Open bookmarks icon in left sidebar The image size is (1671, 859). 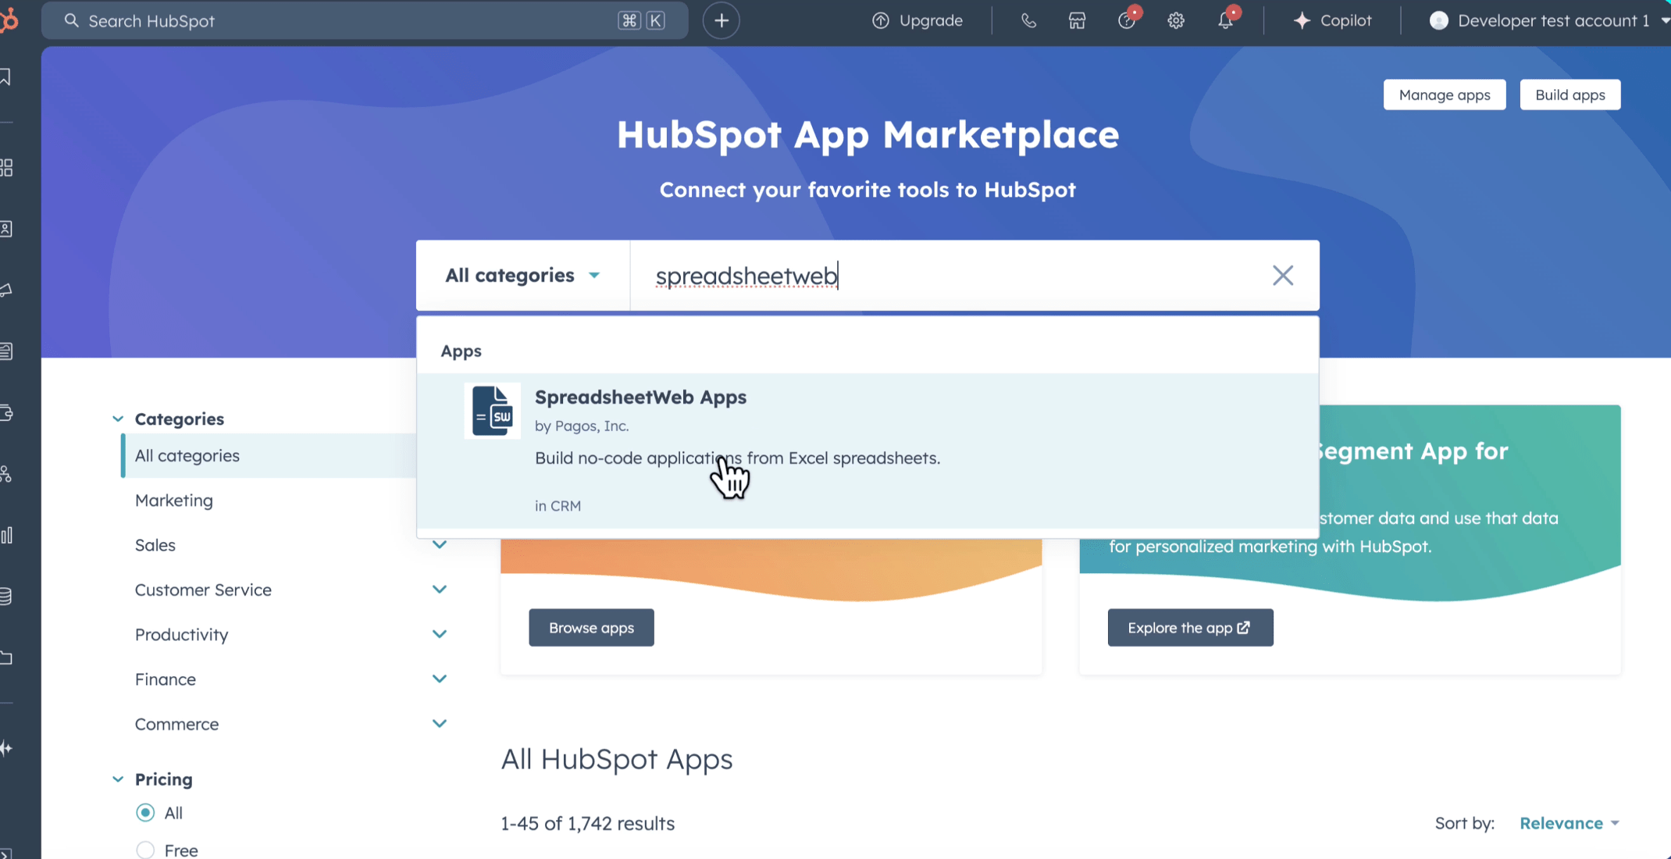[x=6, y=77]
